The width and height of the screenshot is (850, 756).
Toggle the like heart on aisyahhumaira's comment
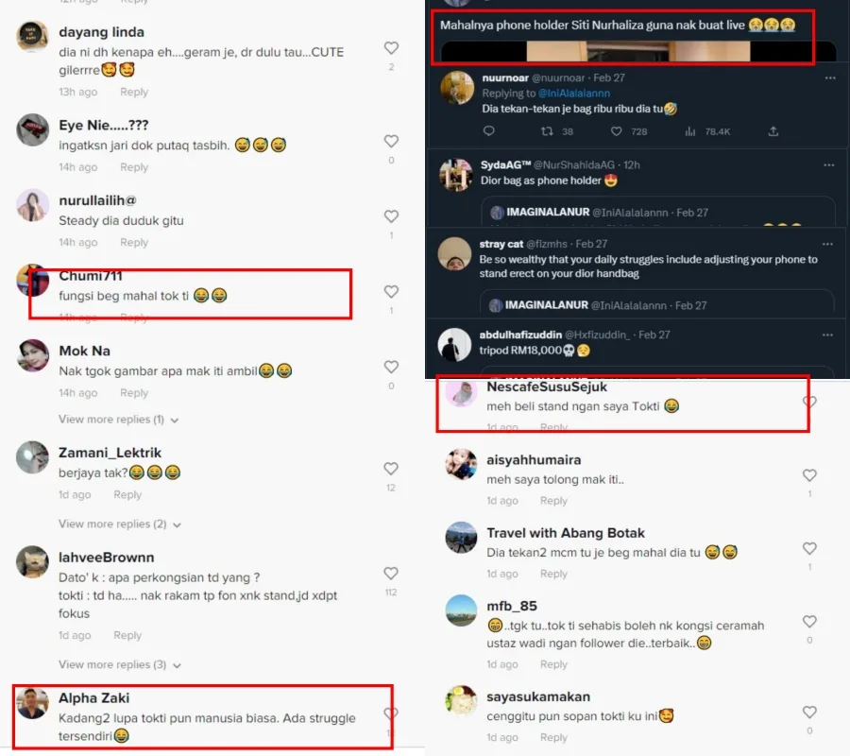(x=809, y=475)
